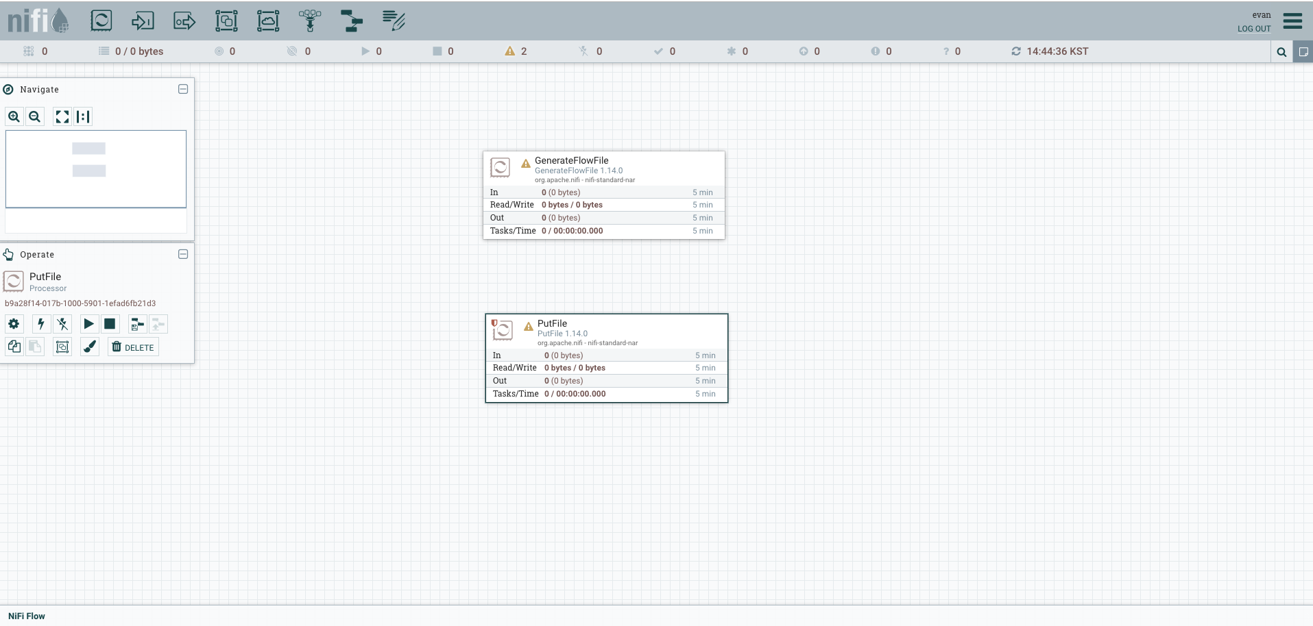1313x626 pixels.
Task: Click the invalid components count 2
Action: pos(524,51)
